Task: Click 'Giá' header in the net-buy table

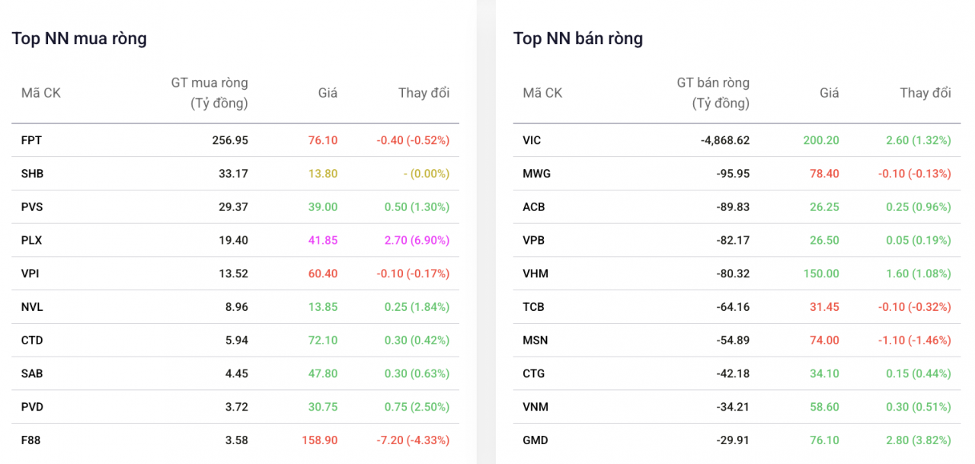Action: point(328,93)
